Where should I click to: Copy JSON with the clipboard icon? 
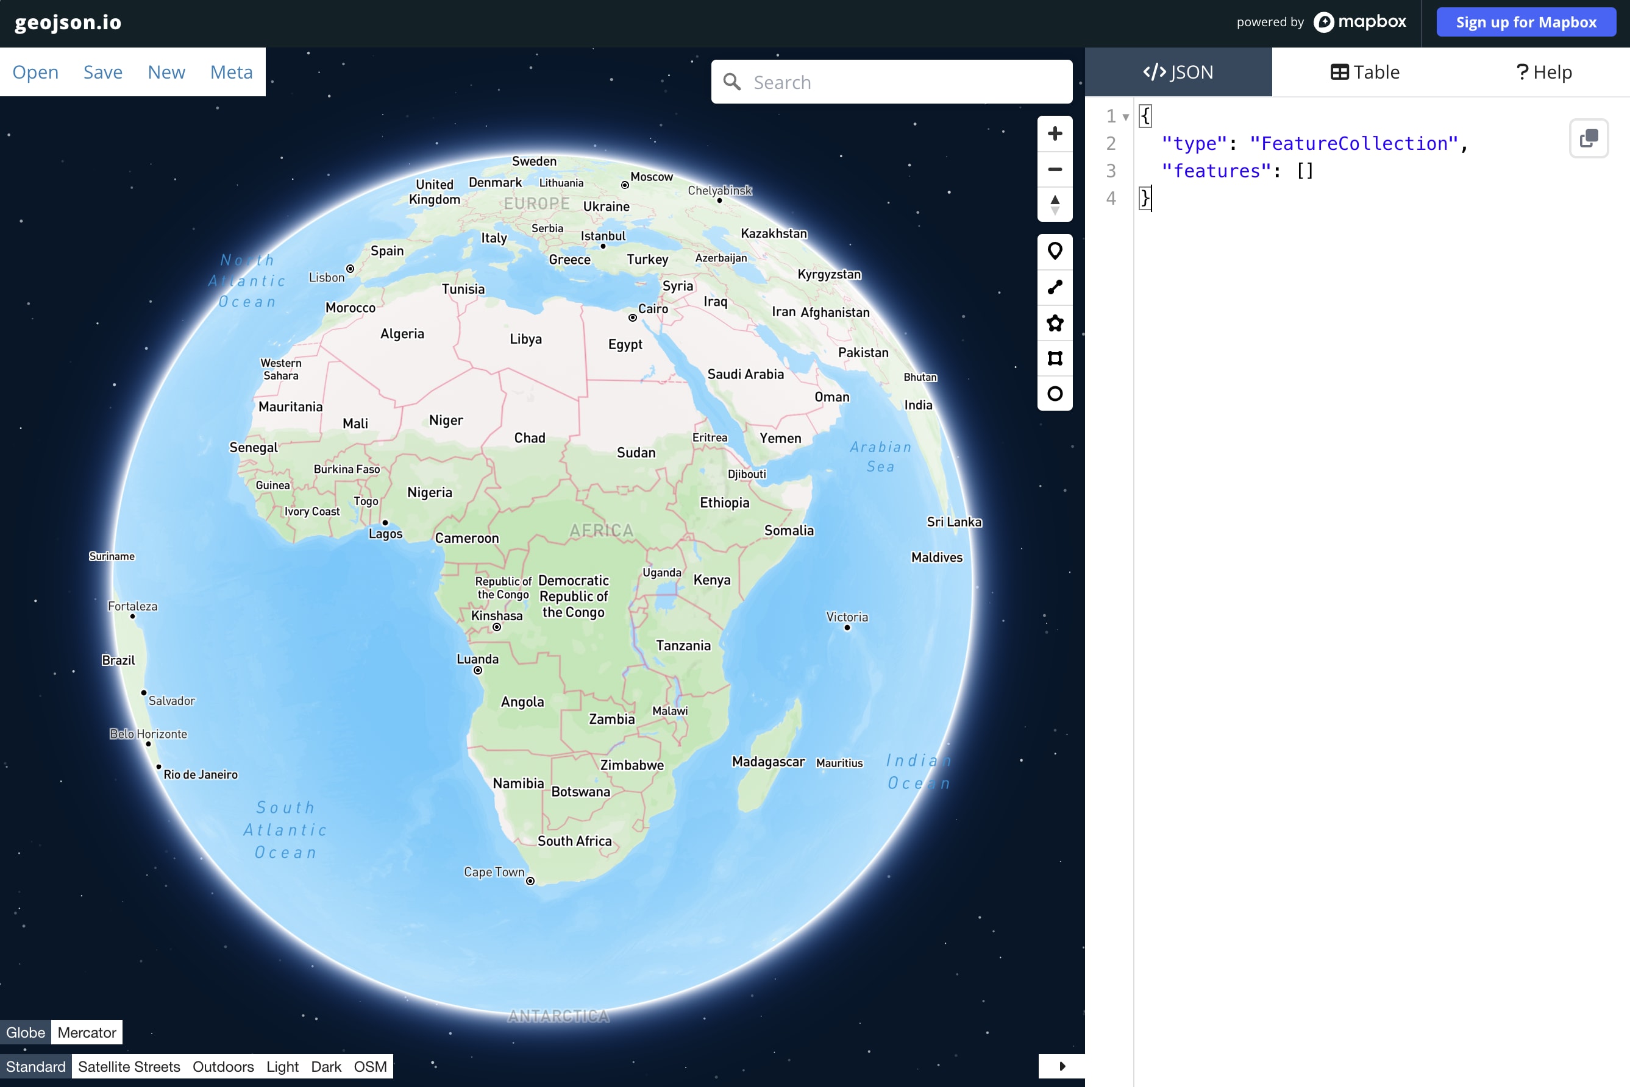click(1589, 138)
